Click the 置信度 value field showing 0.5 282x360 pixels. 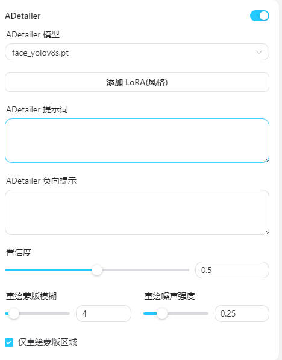coord(232,270)
